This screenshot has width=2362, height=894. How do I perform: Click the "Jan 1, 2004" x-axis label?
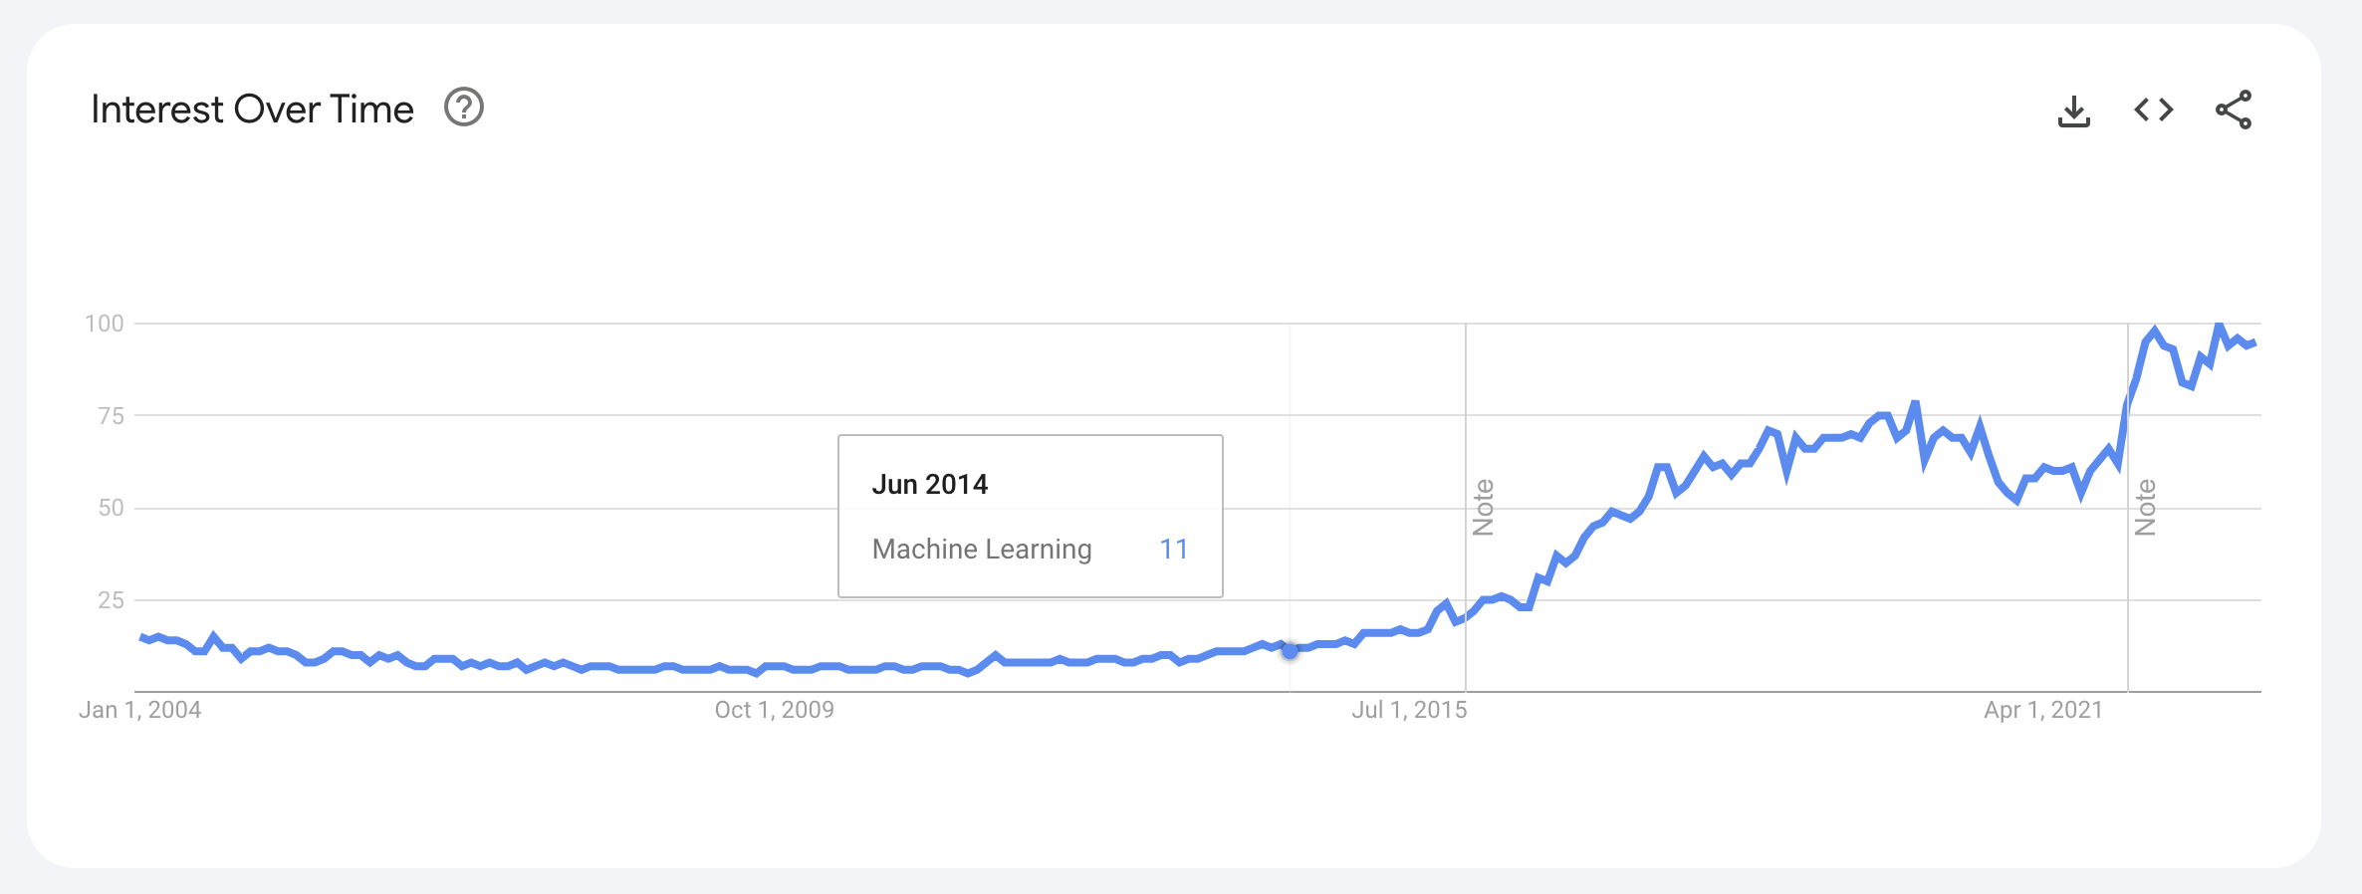(140, 710)
